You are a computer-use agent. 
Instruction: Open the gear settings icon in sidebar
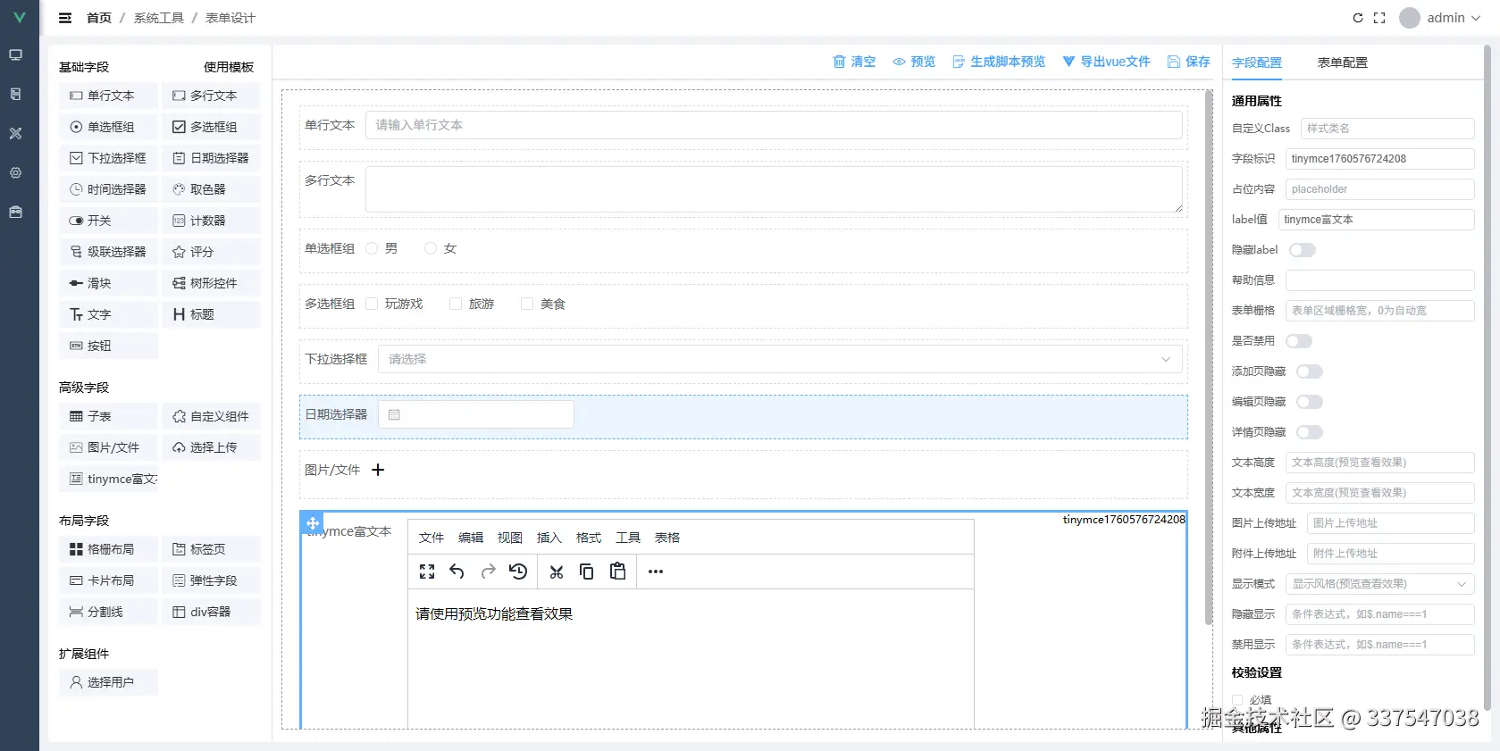click(x=16, y=172)
